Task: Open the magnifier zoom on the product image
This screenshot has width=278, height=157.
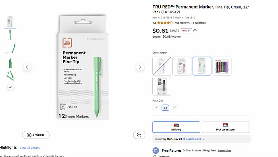Action: [139, 135]
